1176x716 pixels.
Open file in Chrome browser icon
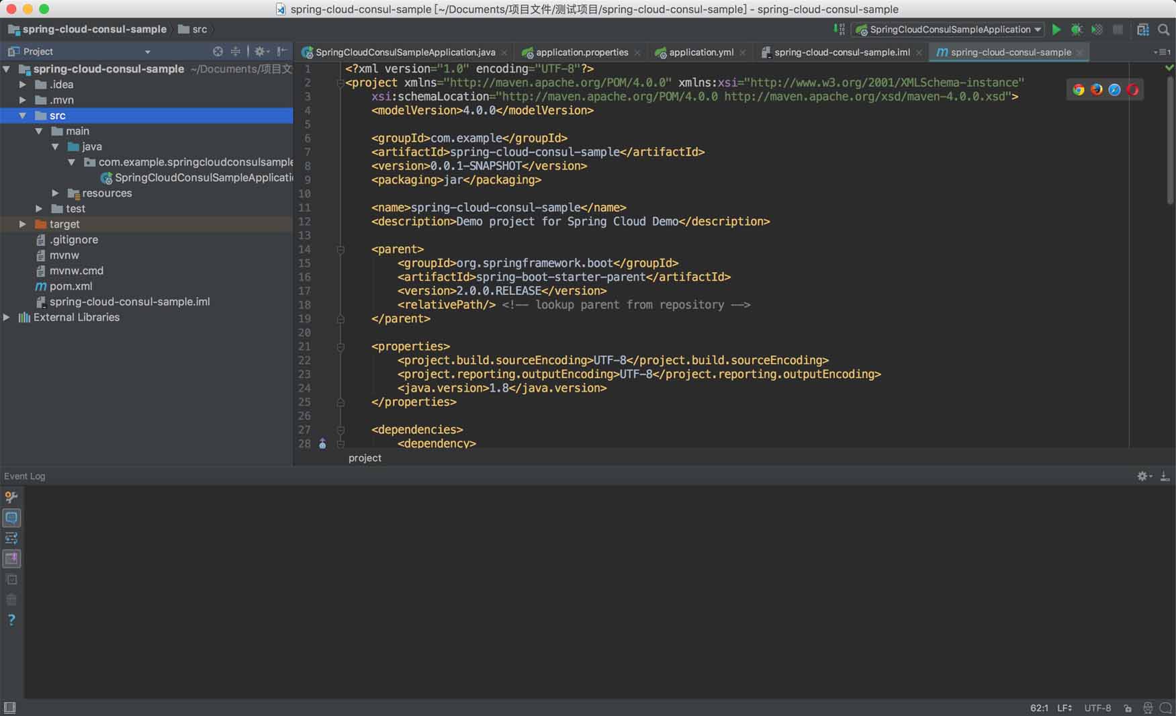1079,90
